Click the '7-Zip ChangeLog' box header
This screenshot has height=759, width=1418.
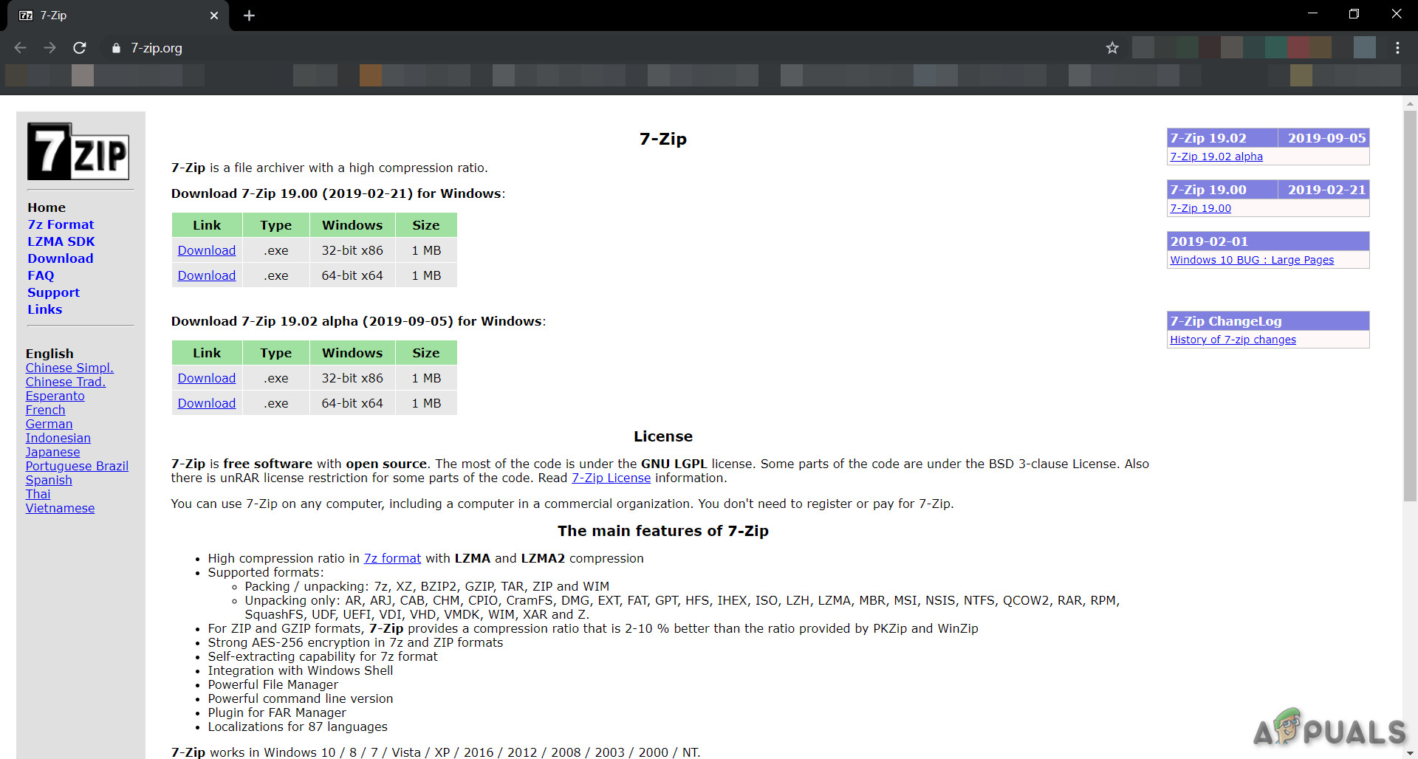pyautogui.click(x=1268, y=321)
